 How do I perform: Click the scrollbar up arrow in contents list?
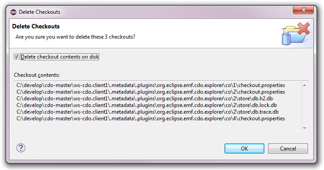tap(304, 85)
